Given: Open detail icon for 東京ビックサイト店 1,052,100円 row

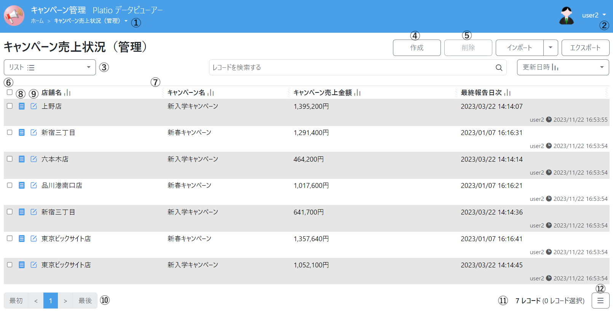Looking at the screenshot, I should (22, 265).
